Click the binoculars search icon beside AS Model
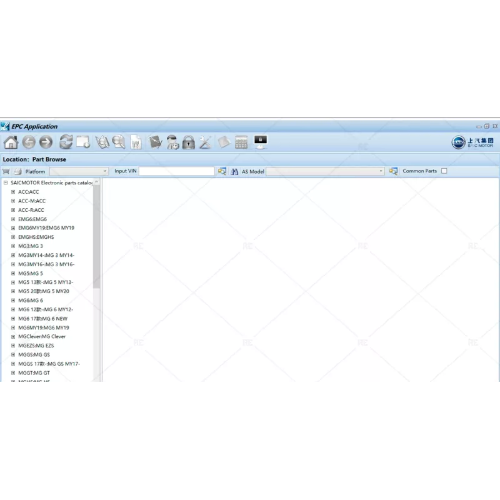The width and height of the screenshot is (500, 500). 234,171
